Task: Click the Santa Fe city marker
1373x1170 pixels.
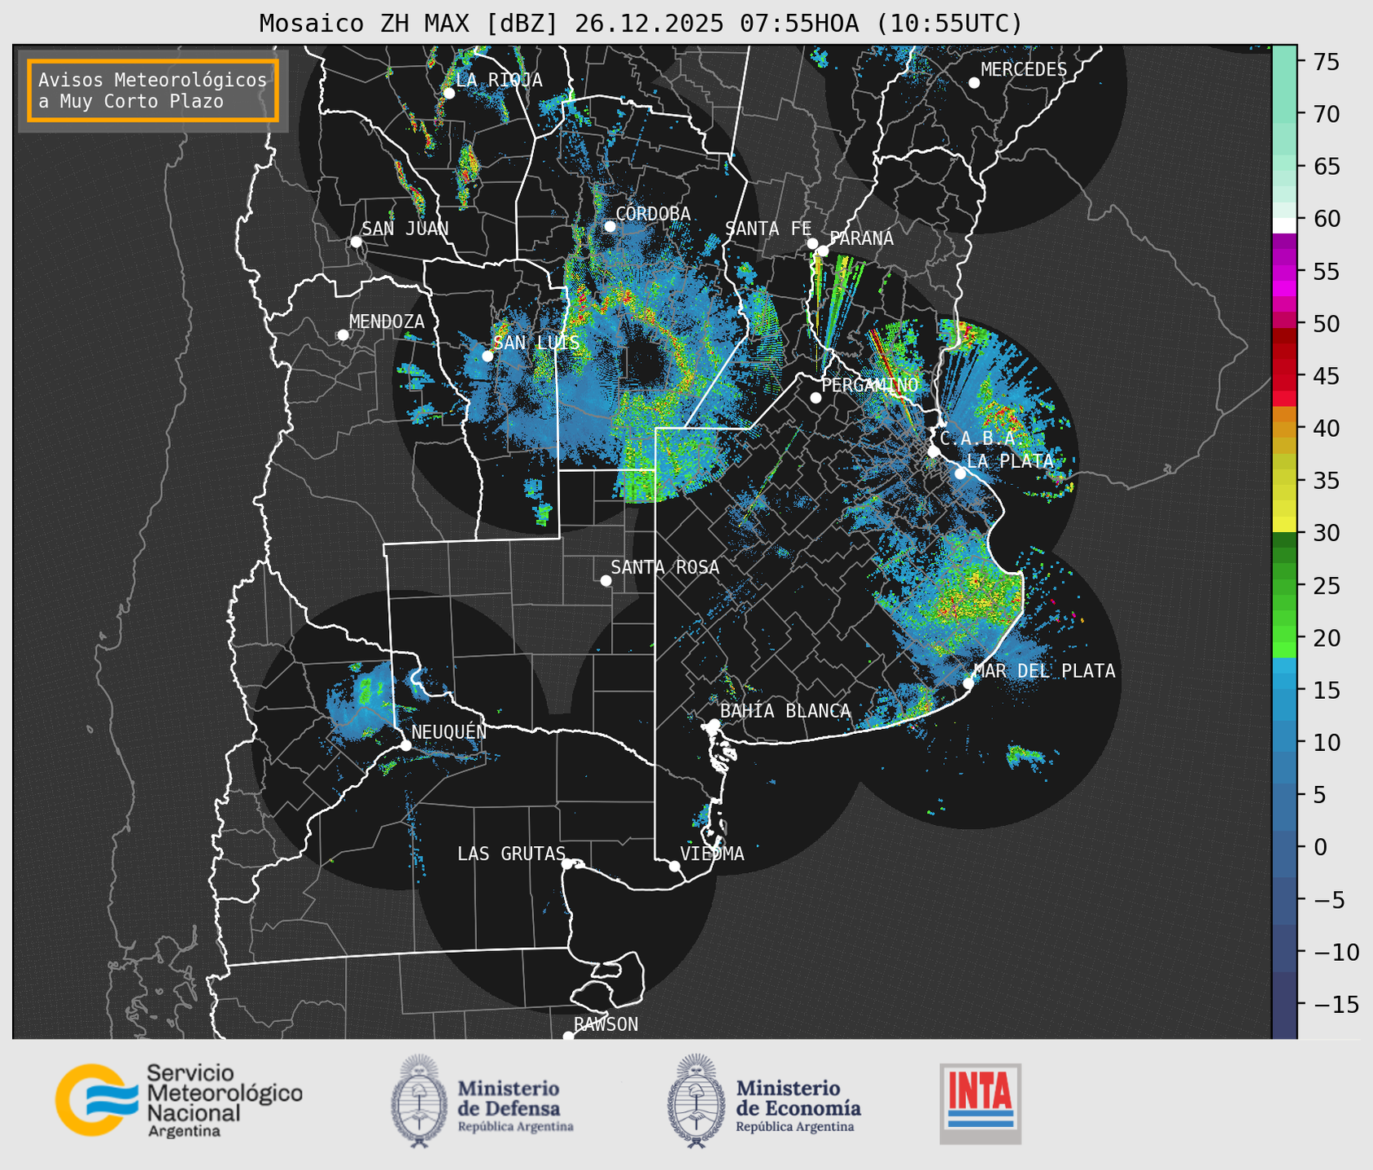Action: pyautogui.click(x=812, y=243)
